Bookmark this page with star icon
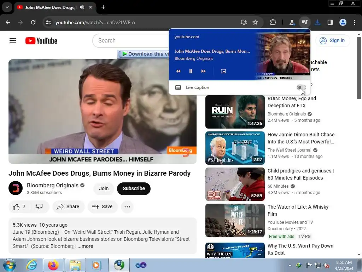The height and width of the screenshot is (272, 362). point(255,22)
